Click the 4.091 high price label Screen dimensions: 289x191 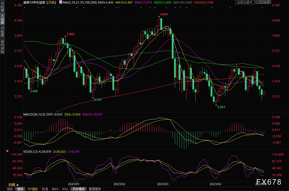coord(164,14)
